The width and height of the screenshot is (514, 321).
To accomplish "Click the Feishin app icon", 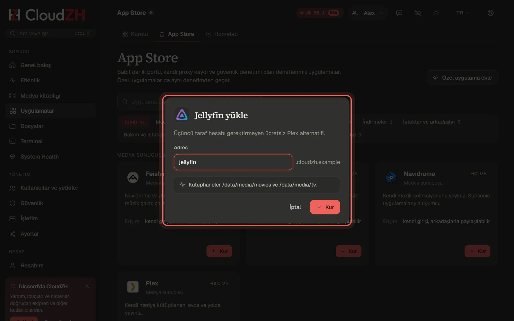I will [133, 177].
